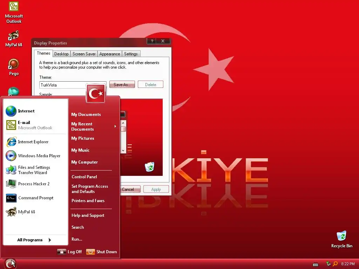Switch to the Settings tab
This screenshot has width=359, height=269.
(x=131, y=54)
